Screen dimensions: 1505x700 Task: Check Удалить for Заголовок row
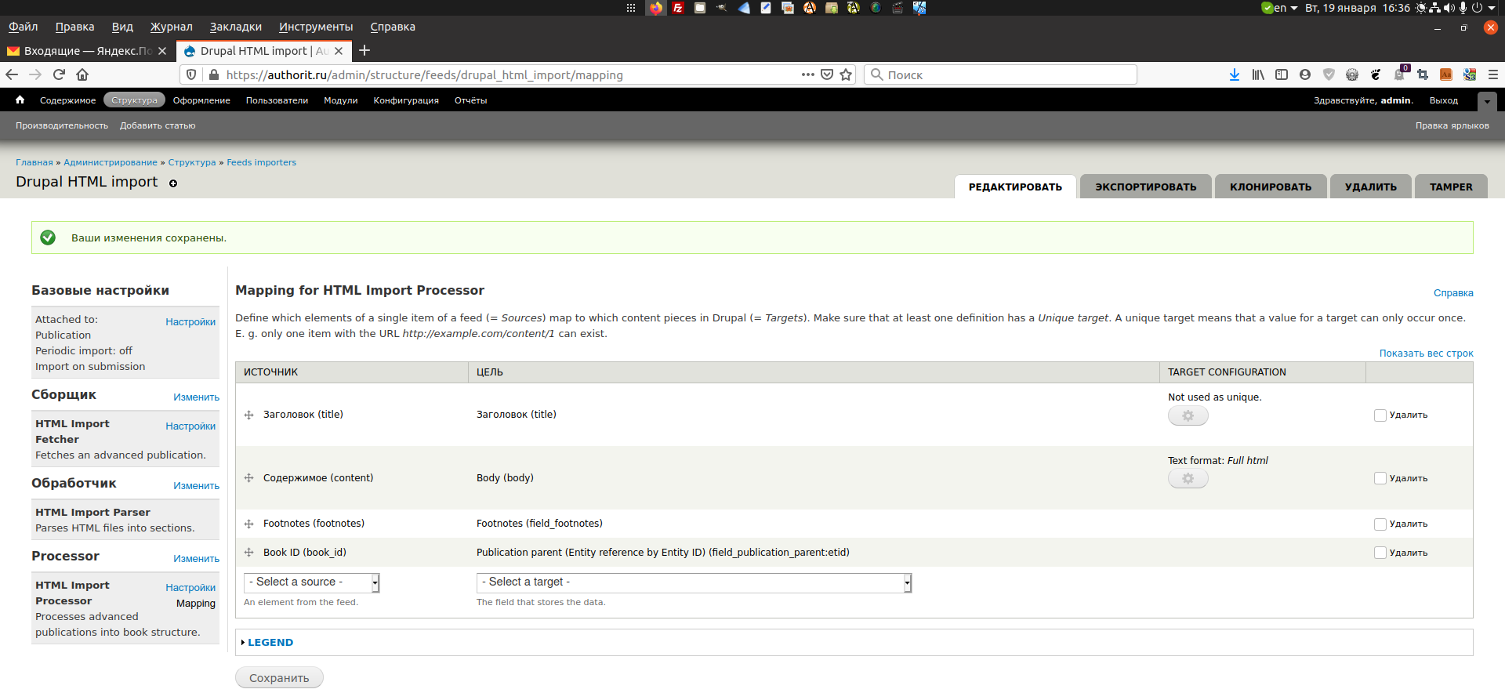pyautogui.click(x=1380, y=415)
